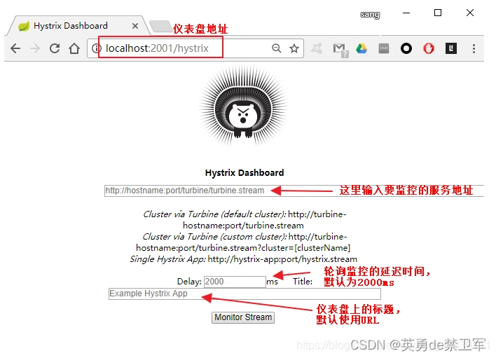
Task: Click the sang profile button
Action: (370, 15)
